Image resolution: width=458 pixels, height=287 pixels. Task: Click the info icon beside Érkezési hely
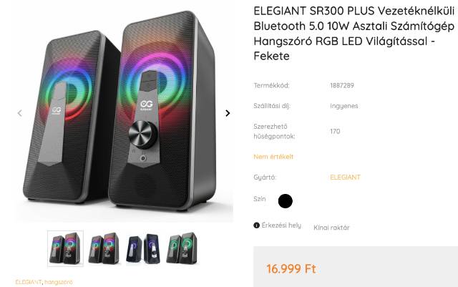coord(256,225)
